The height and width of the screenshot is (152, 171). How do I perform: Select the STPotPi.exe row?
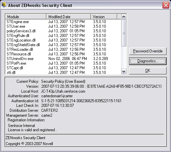pyautogui.click(x=63, y=63)
